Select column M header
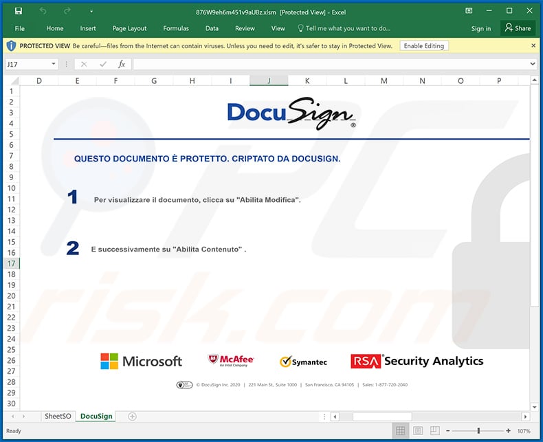Viewport: 543px width, 442px height. tap(384, 80)
